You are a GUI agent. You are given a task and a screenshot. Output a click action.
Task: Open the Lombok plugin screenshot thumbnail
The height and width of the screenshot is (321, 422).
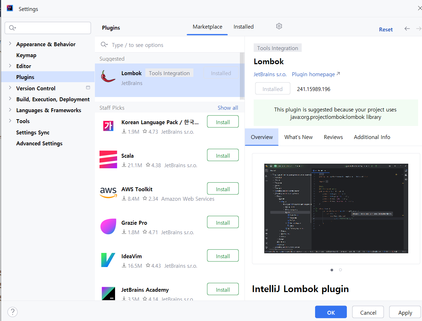pos(336,208)
